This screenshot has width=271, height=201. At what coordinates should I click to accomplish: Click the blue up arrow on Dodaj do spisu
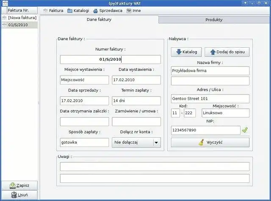[x=213, y=52]
